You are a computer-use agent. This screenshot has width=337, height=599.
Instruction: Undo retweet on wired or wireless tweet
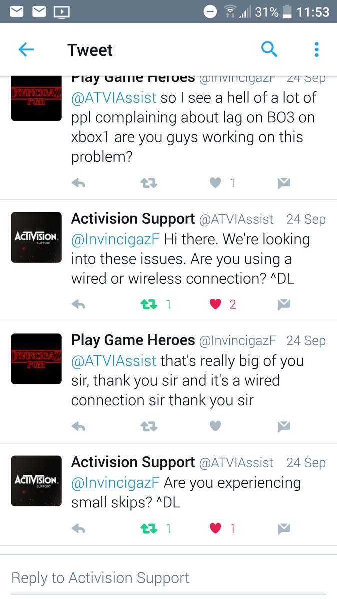point(149,304)
